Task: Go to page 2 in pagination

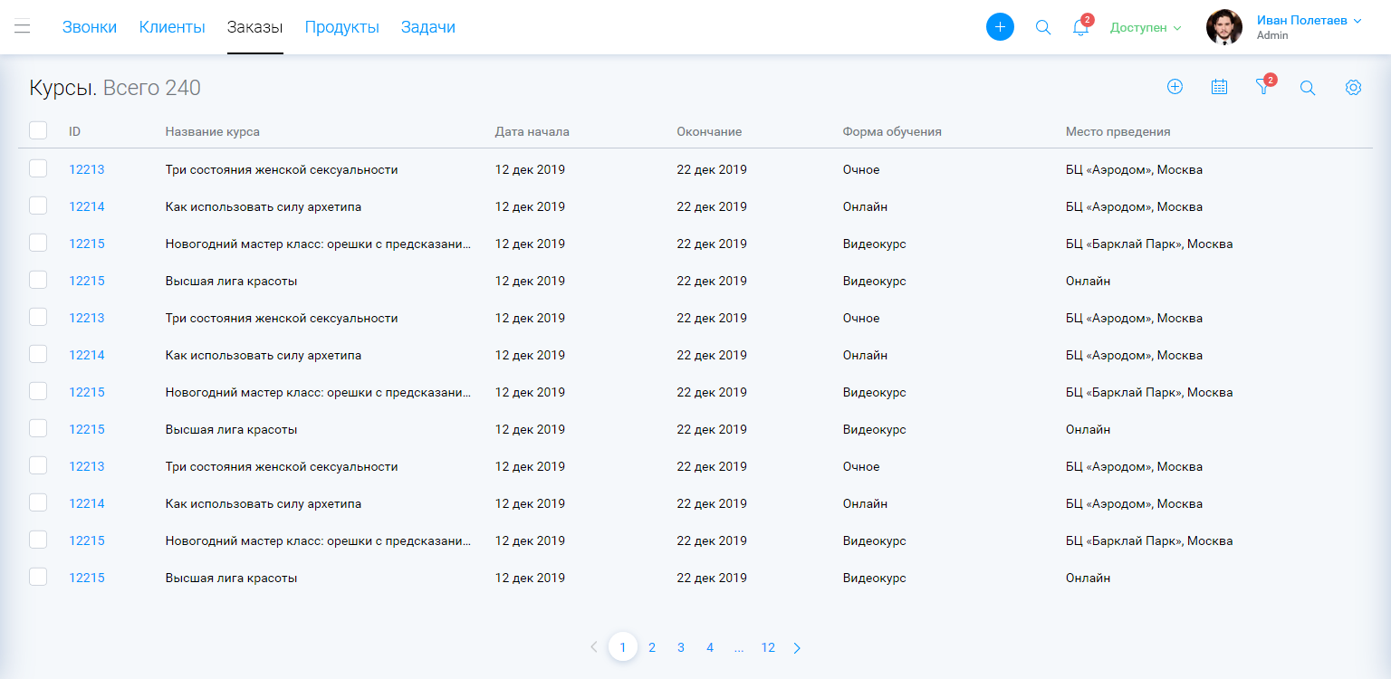Action: pos(652,647)
